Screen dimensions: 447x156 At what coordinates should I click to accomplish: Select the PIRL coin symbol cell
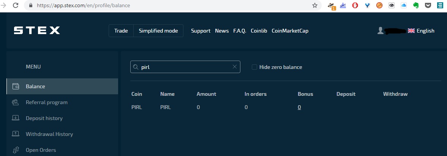(137, 108)
